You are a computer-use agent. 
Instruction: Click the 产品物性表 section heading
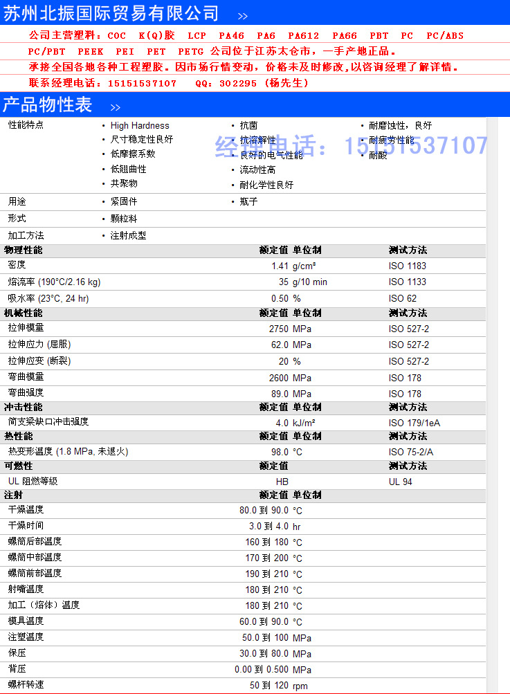tap(47, 105)
